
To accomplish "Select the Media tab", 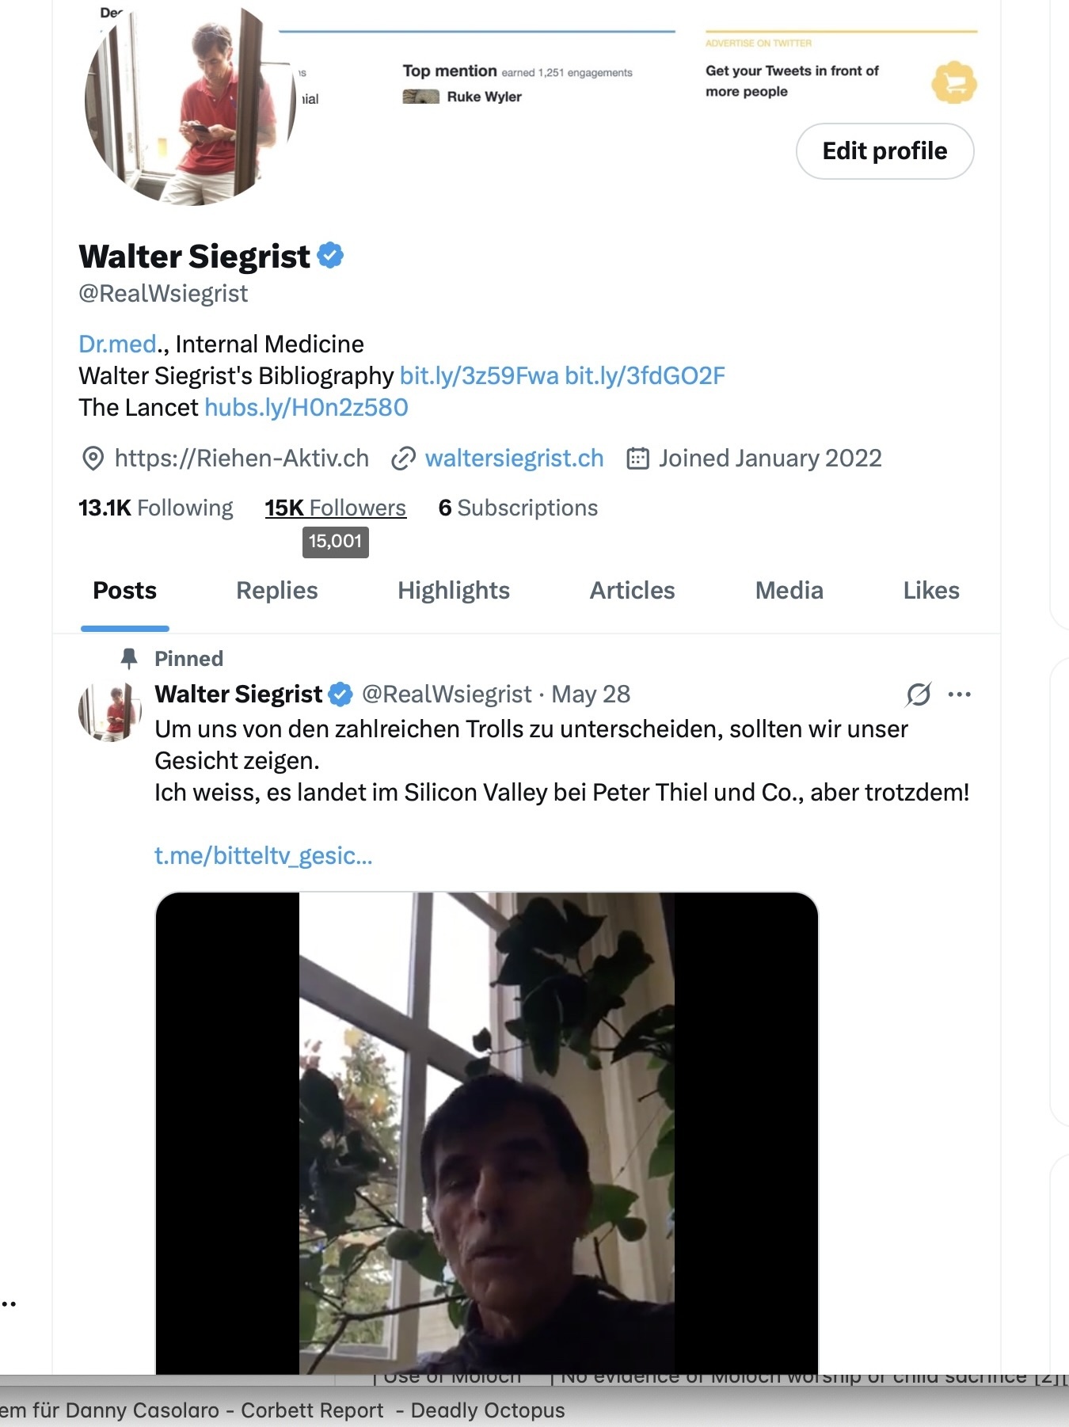I will pyautogui.click(x=789, y=591).
